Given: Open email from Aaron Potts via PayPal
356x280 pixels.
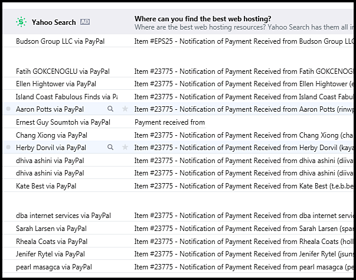Looking at the screenshot, I should (50, 109).
